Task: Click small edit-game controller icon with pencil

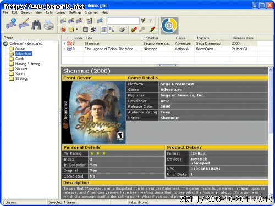Action: coord(71,21)
